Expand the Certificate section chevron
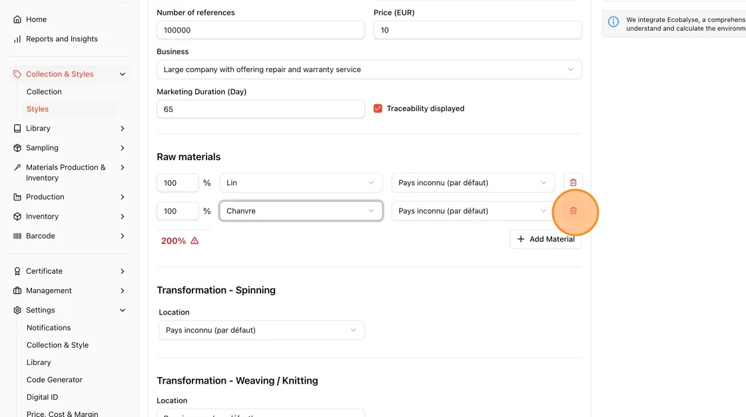This screenshot has height=417, width=746. [x=123, y=271]
